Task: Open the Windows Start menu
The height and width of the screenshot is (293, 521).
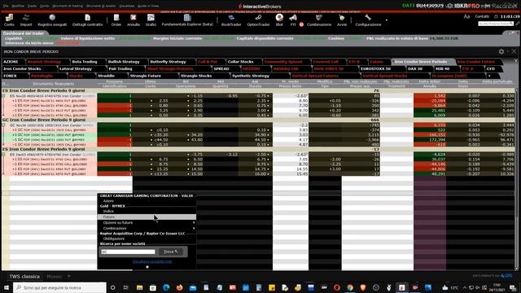Action: [7, 287]
